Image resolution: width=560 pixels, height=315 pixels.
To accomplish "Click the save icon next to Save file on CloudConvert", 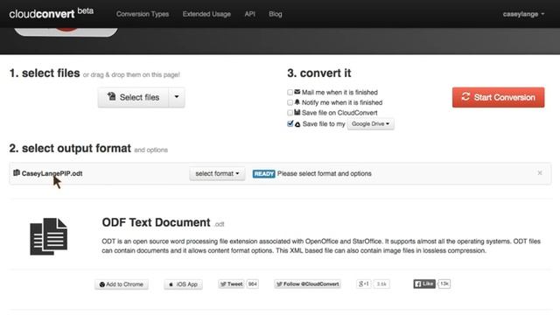I will 297,112.
